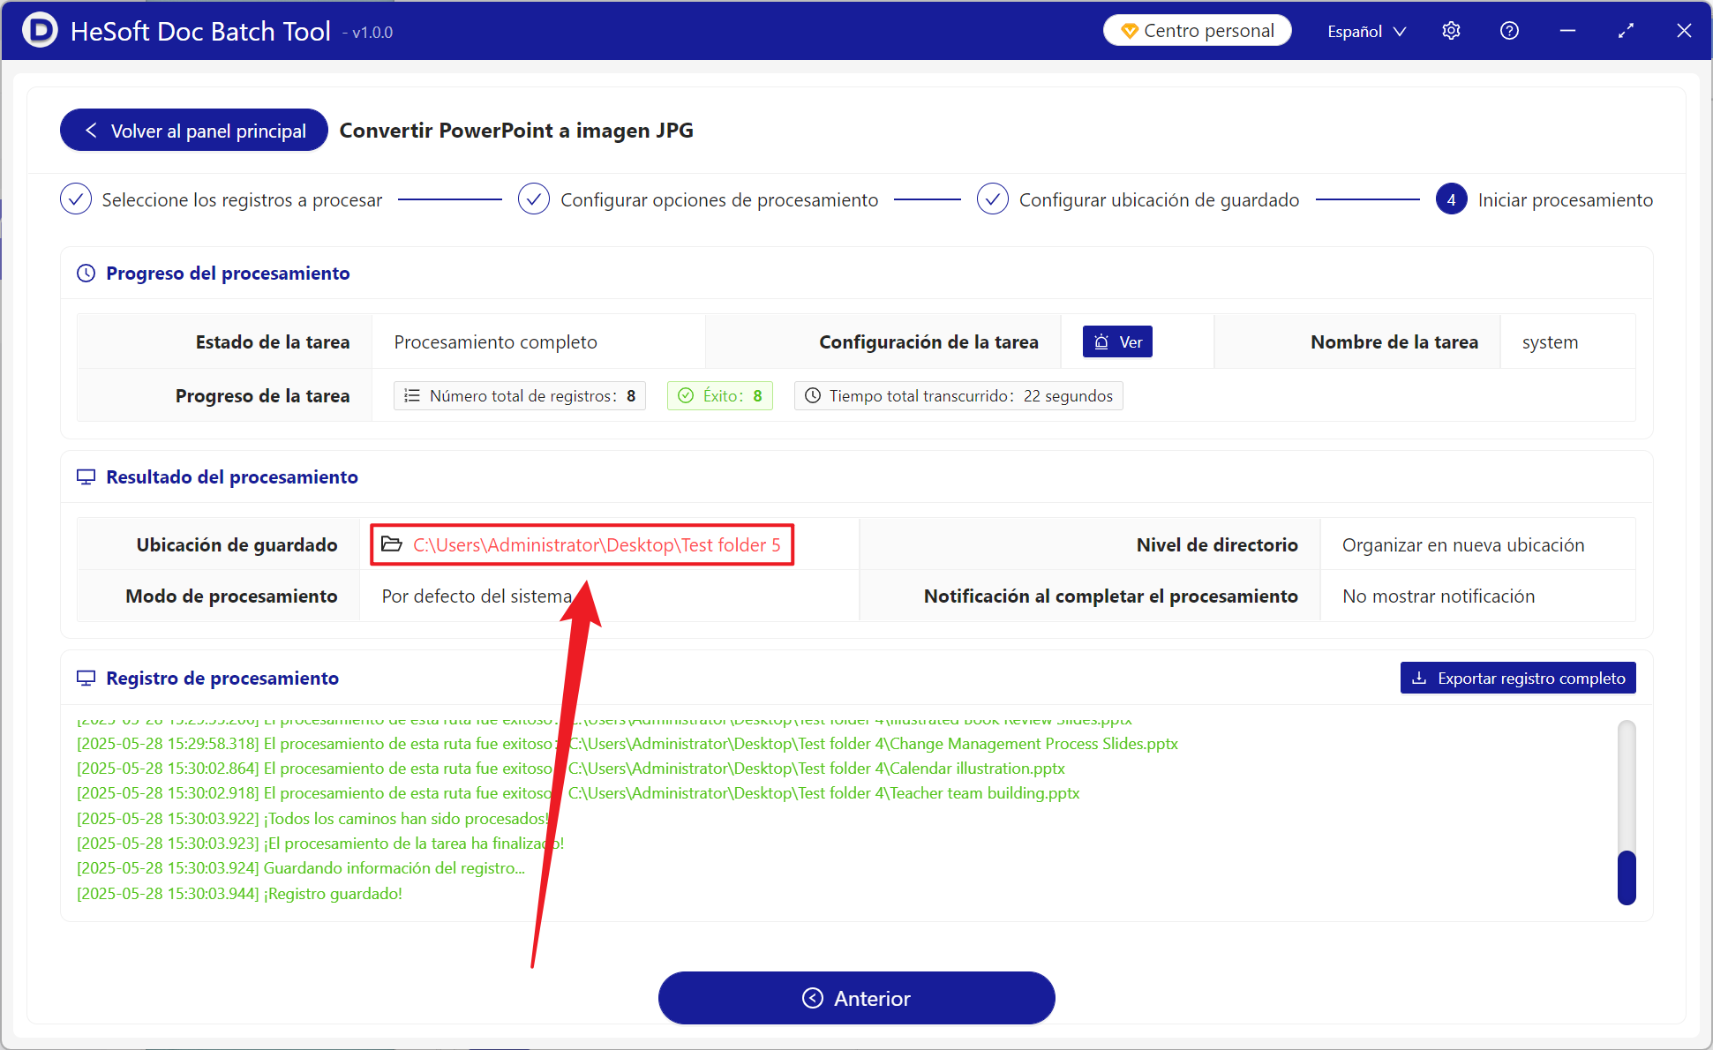
Task: Click the diamond icon in Centro personal
Action: [x=1129, y=32]
